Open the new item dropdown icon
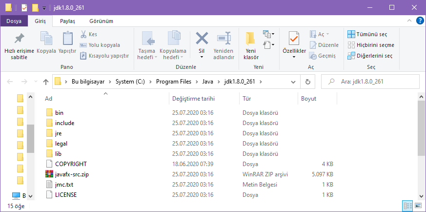 point(269,34)
